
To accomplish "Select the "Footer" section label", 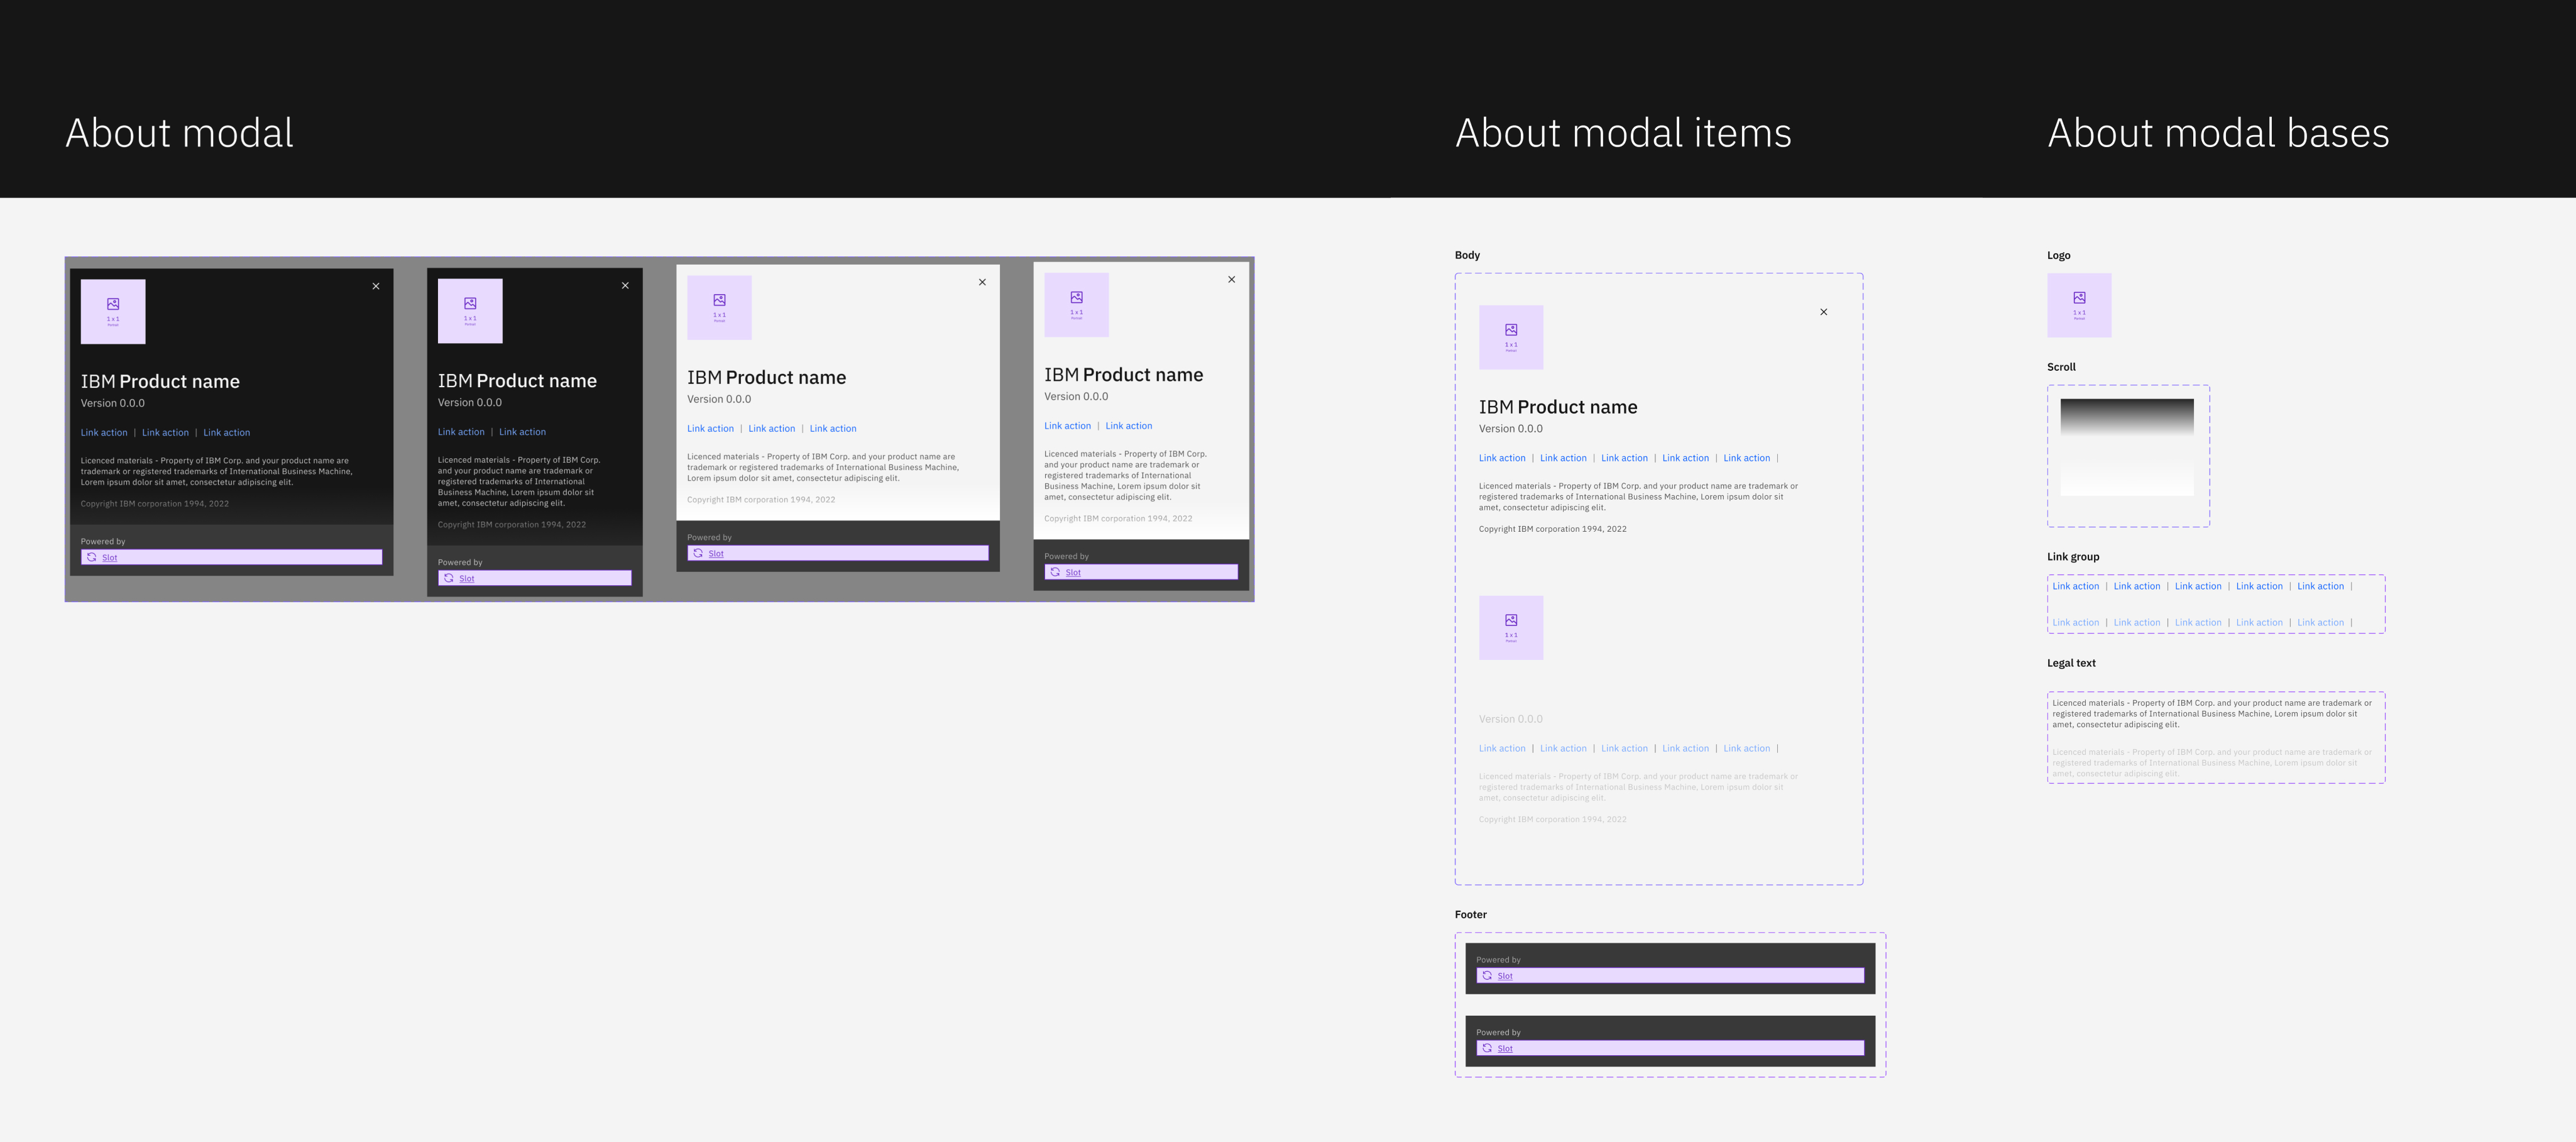I will 1470,914.
